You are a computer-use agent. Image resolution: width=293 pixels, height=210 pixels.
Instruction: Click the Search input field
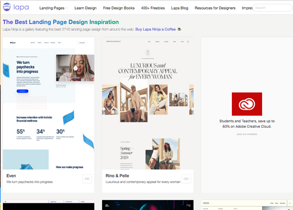tap(272, 8)
